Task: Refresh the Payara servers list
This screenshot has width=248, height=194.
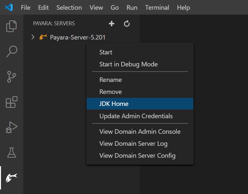Action: pos(127,24)
